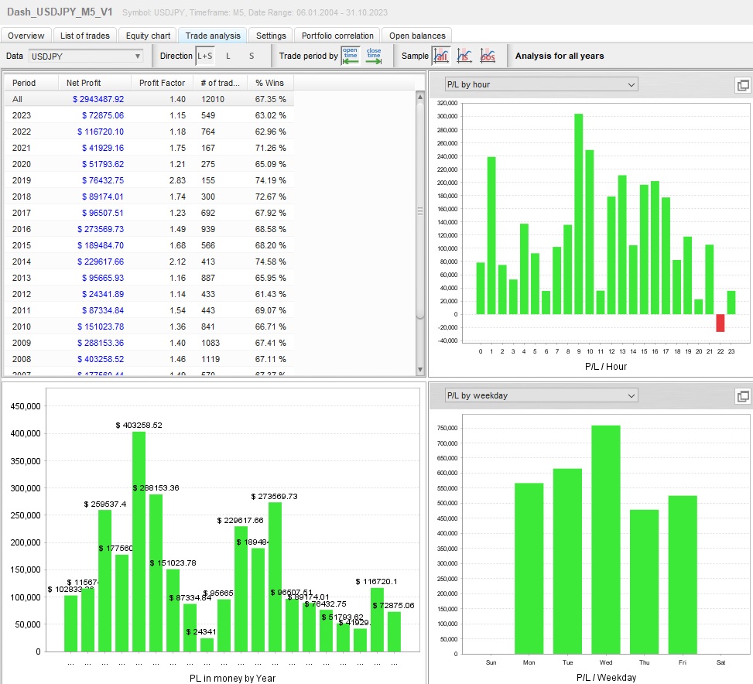Image resolution: width=753 pixels, height=684 pixels.
Task: Choose the All sample icon
Action: point(441,56)
